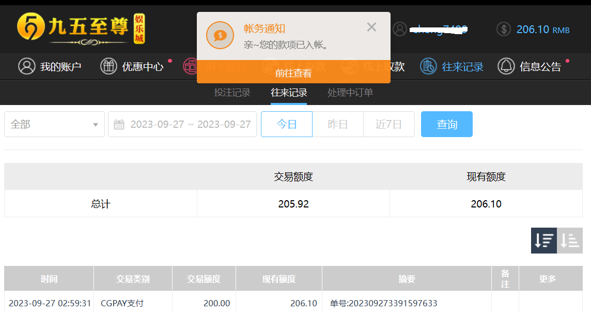The width and height of the screenshot is (591, 313).
Task: Click the 往来记录 document icon
Action: click(429, 66)
